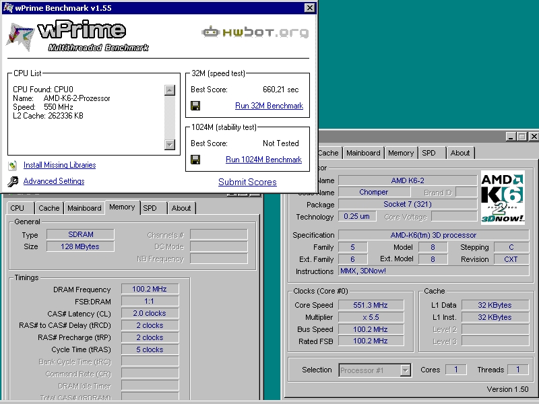The width and height of the screenshot is (539, 404).
Task: Expand the Processor #1 selection dropdown
Action: [x=406, y=370]
